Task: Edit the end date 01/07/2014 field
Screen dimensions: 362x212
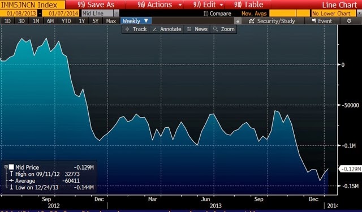Action: [61, 14]
